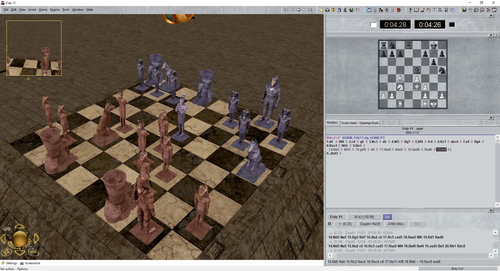Zoom out 3D view with minus oval
This screenshot has width=500, height=271.
pos(33,252)
